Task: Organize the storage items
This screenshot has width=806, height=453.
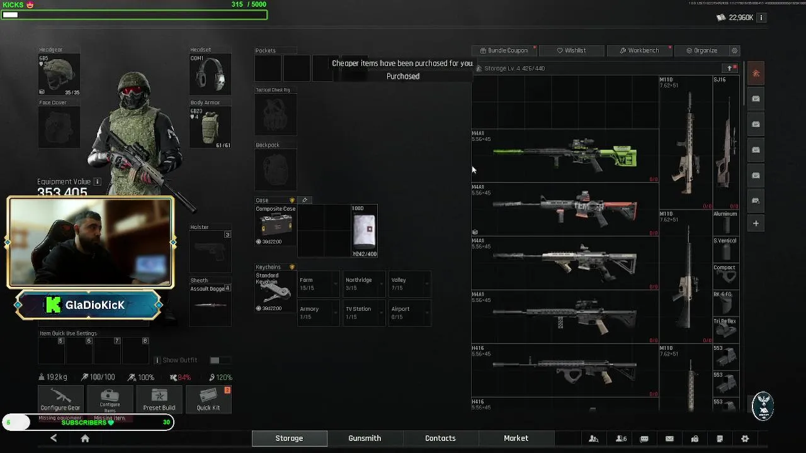Action: [701, 50]
